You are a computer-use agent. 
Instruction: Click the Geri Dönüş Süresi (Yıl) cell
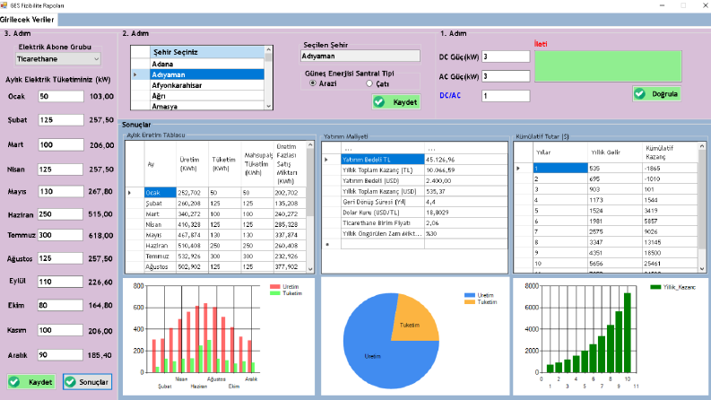coord(383,202)
